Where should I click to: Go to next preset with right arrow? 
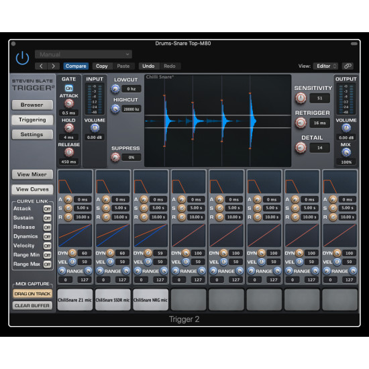tap(54, 66)
